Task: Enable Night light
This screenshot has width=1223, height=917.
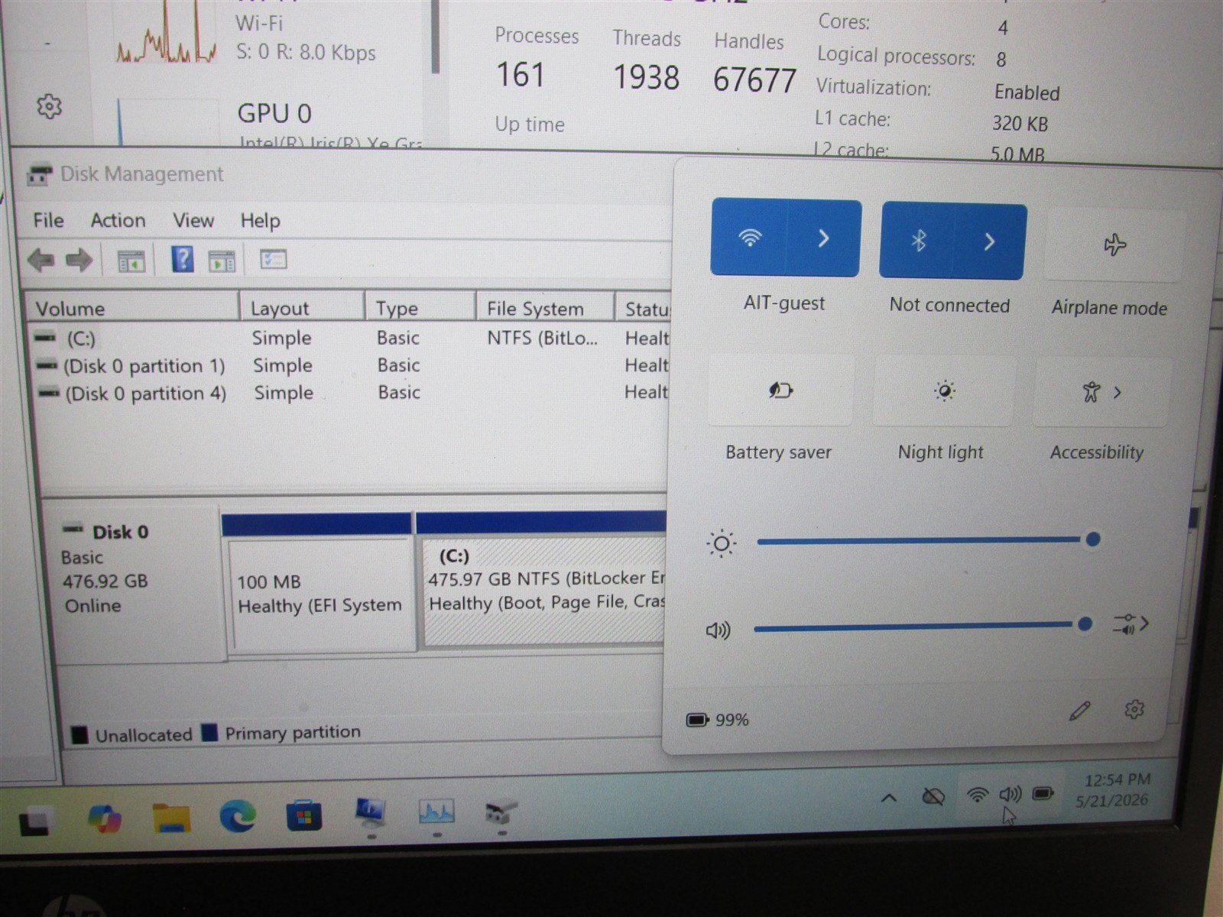Action: coord(944,391)
